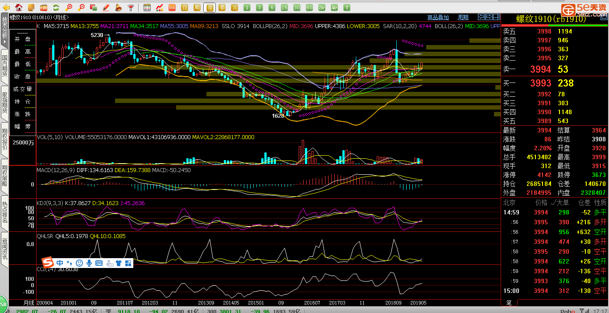Zoom out with the minus magnifier
This screenshot has width=609, height=313.
click(x=81, y=8)
